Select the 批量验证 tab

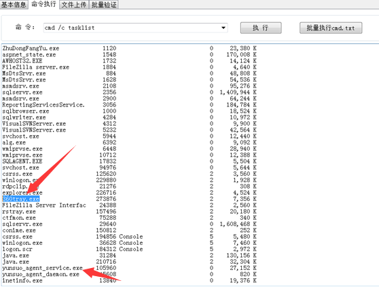pos(104,5)
